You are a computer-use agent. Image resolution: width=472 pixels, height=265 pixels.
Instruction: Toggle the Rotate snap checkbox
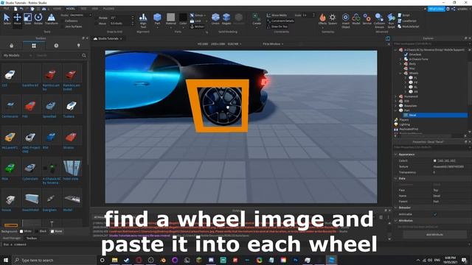(x=97, y=18)
